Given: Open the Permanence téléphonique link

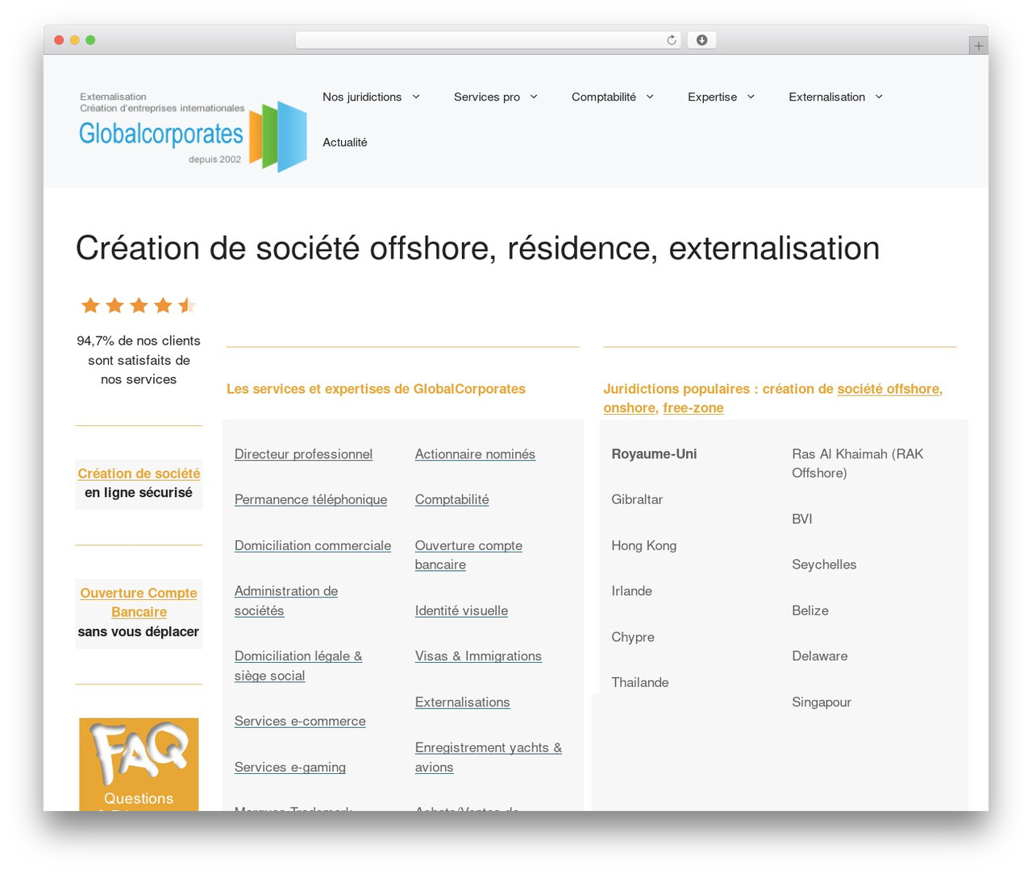Looking at the screenshot, I should (x=310, y=499).
